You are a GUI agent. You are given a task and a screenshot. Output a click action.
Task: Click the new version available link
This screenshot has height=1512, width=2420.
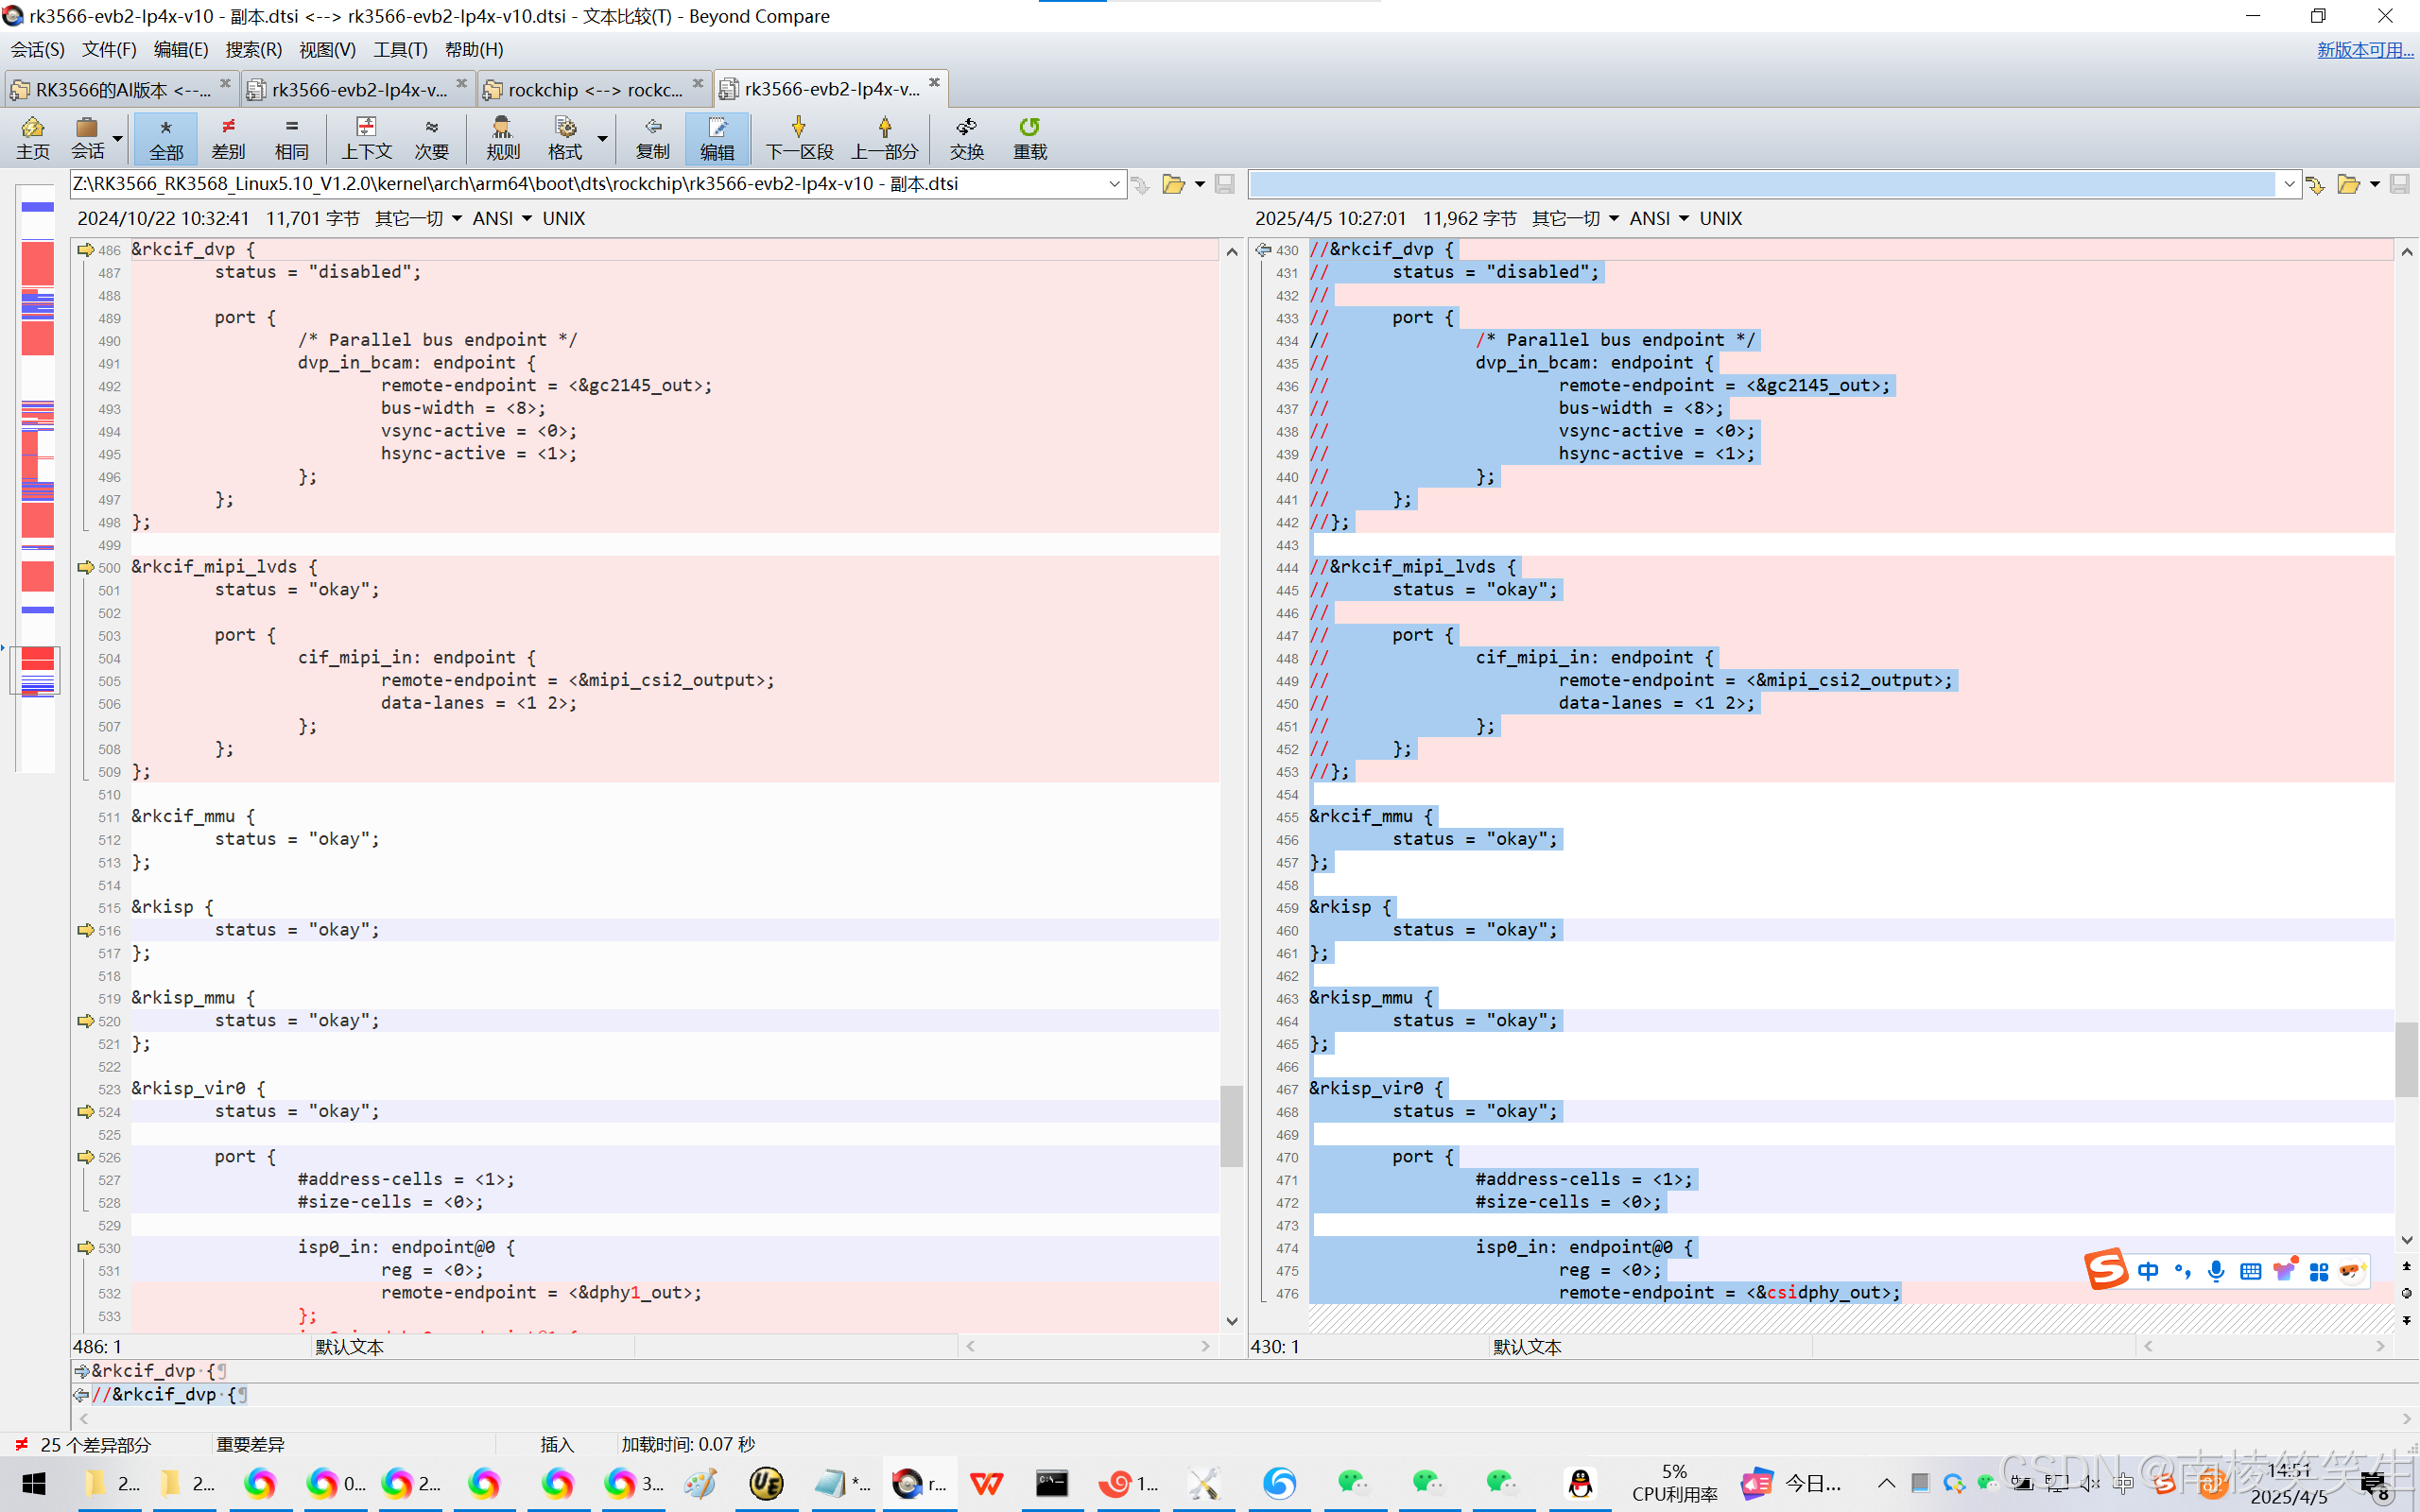(2364, 49)
